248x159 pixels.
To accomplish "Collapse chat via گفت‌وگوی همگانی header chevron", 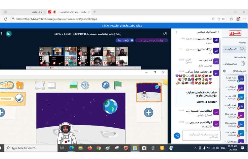I will click(219, 32).
